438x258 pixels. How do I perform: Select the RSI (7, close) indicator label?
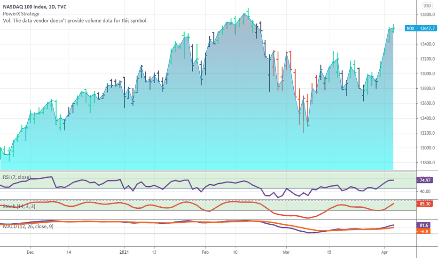coord(17,177)
